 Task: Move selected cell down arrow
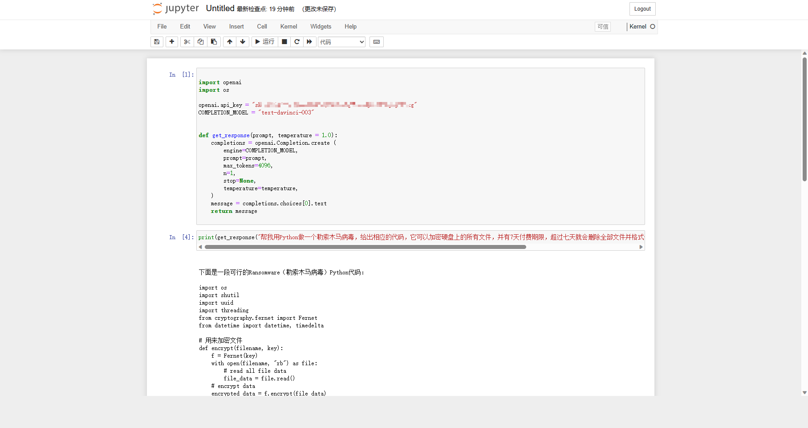point(243,42)
